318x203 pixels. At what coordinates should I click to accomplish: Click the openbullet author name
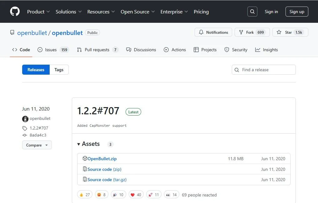[x=40, y=118]
